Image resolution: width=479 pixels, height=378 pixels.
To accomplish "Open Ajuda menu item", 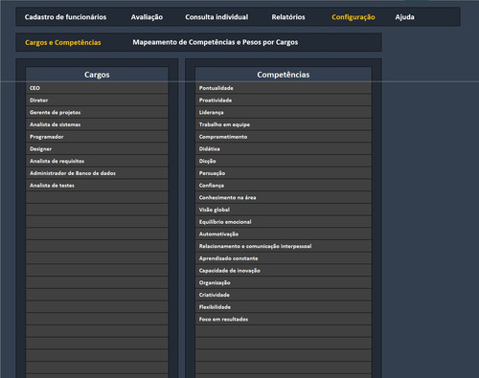I will click(x=404, y=17).
